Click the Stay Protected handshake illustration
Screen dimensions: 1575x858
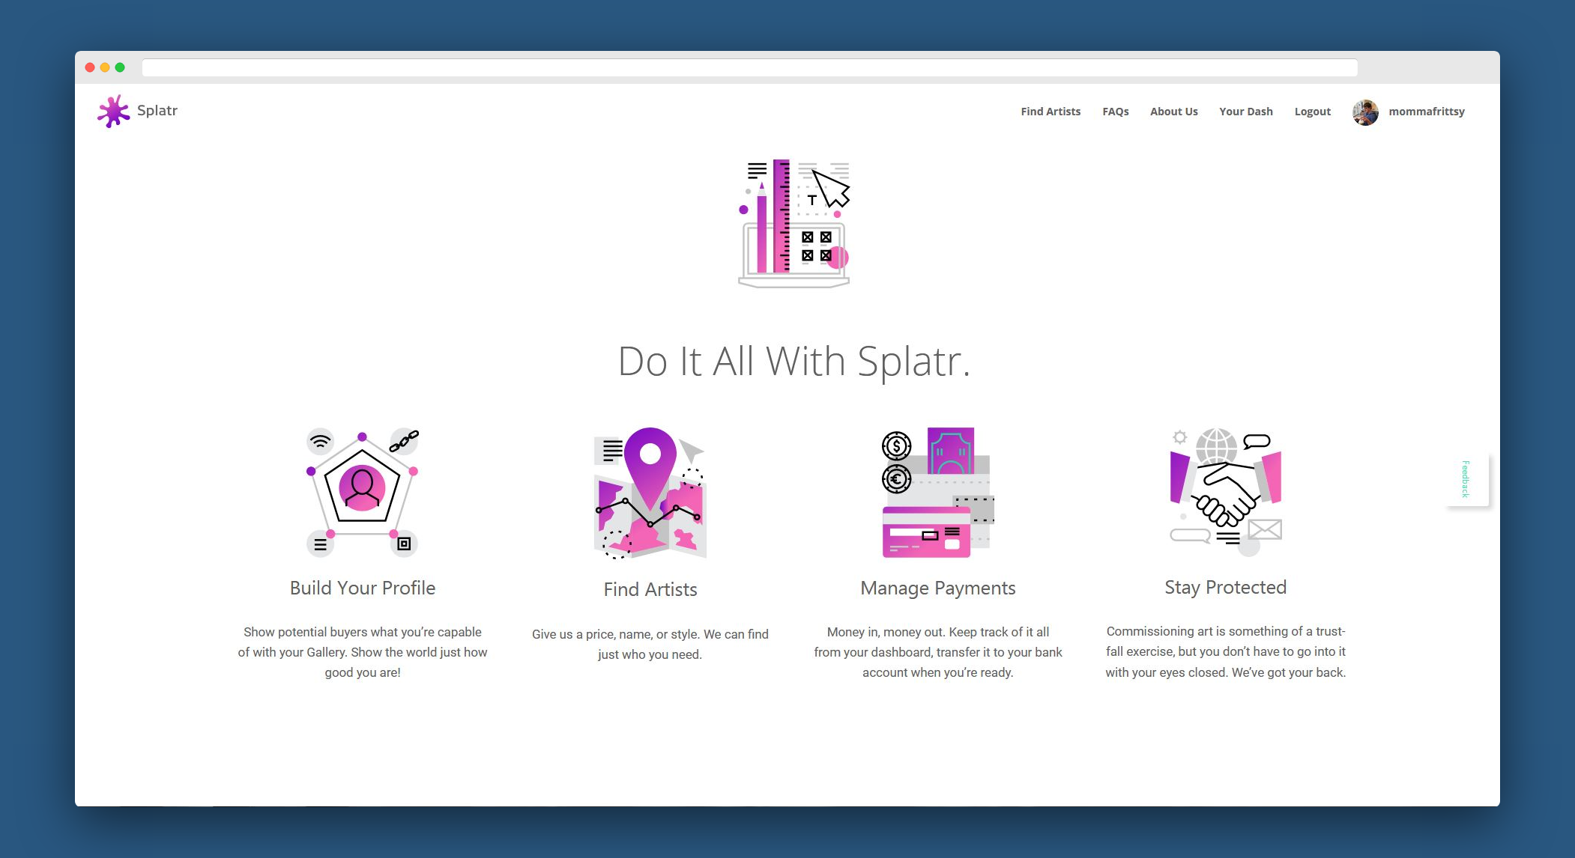[x=1225, y=491]
